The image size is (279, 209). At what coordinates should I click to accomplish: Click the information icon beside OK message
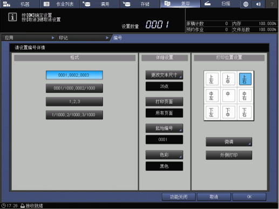12,17
